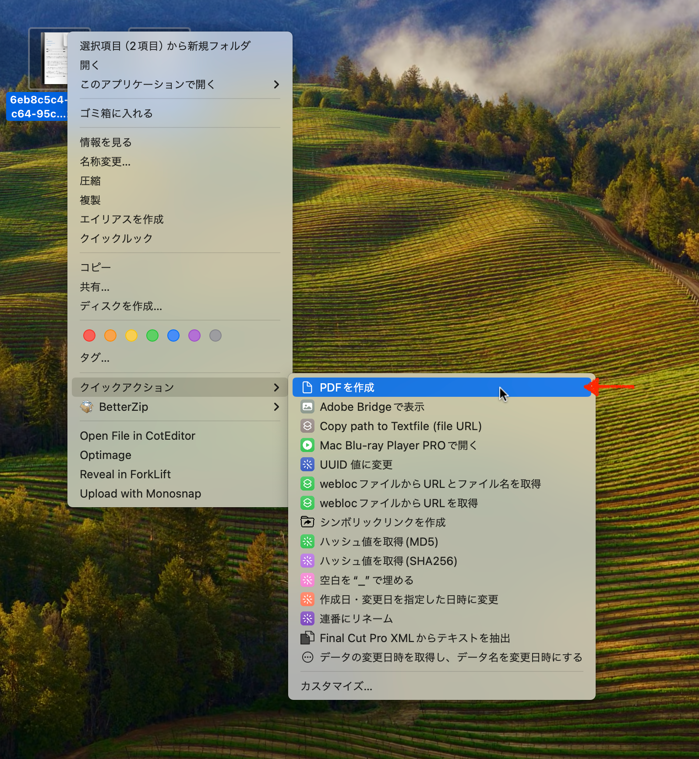Screen dimensions: 699x759
Task: Apply the purple color tag
Action: coord(194,335)
